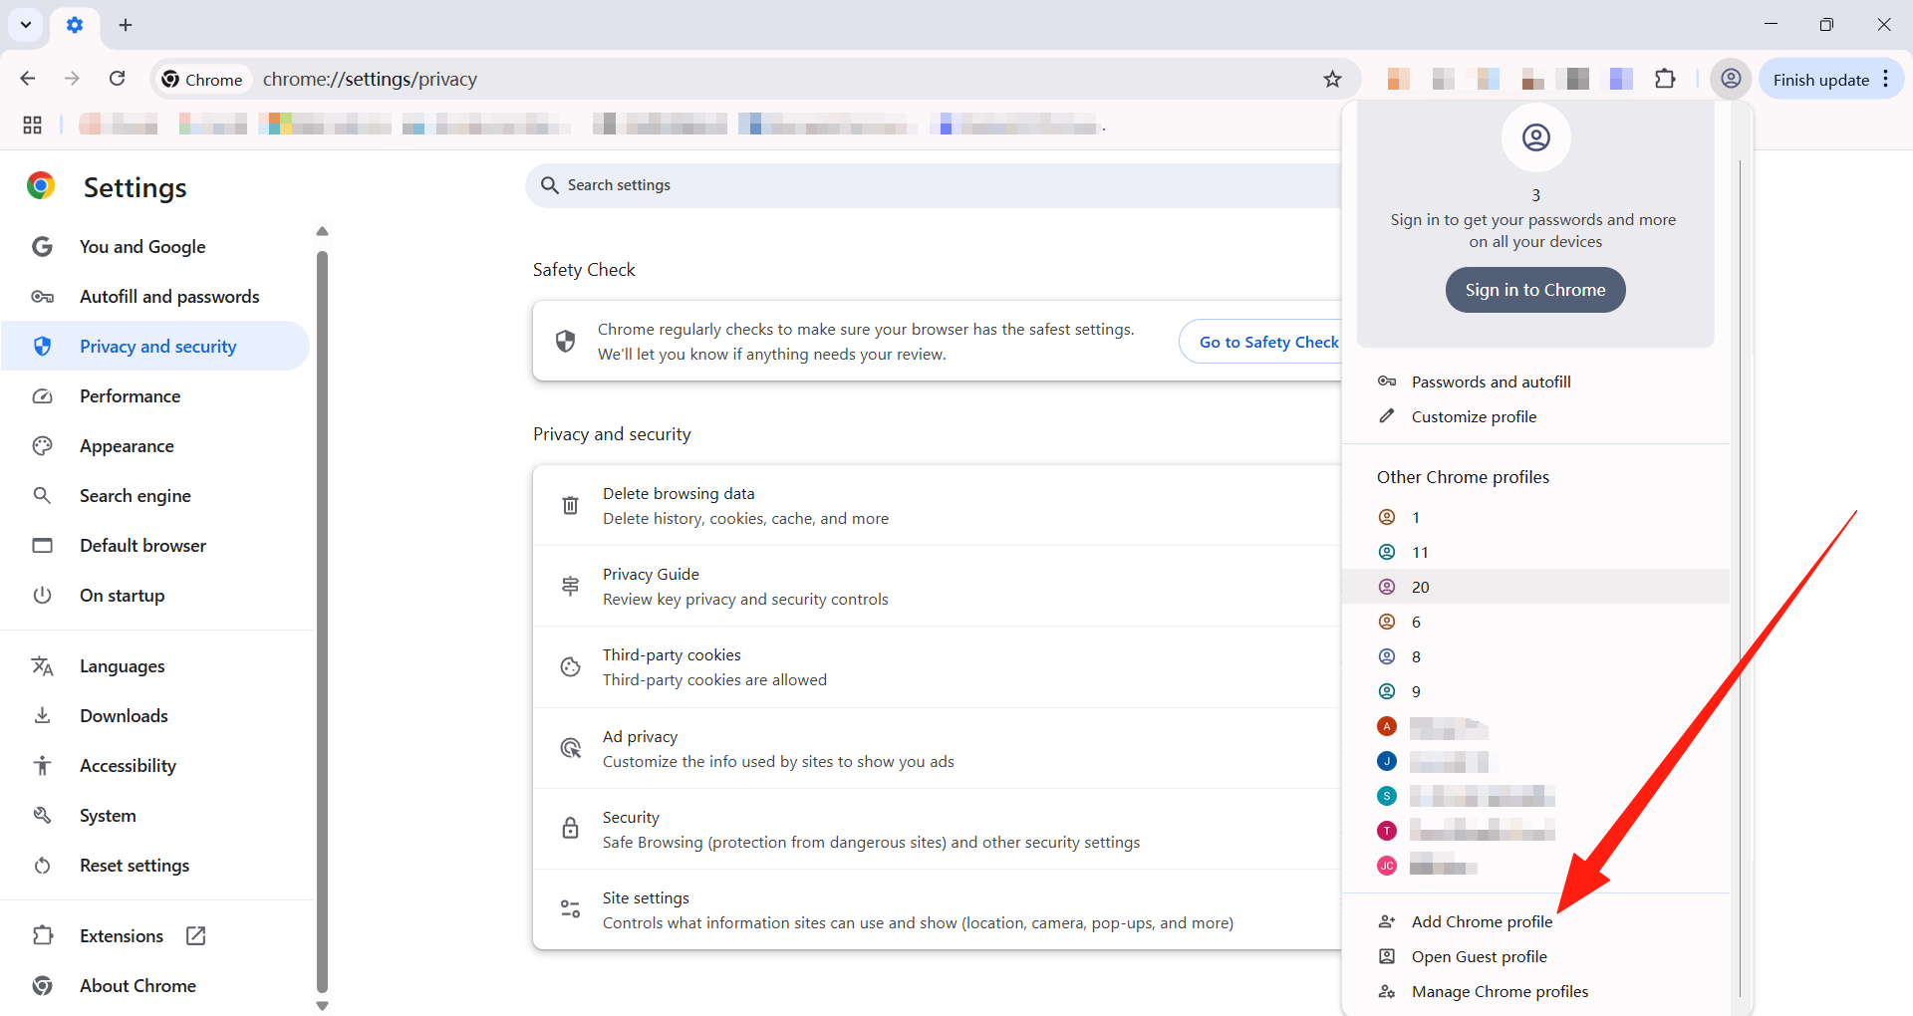1913x1016 pixels.
Task: Click the reload page icon
Action: 118,79
